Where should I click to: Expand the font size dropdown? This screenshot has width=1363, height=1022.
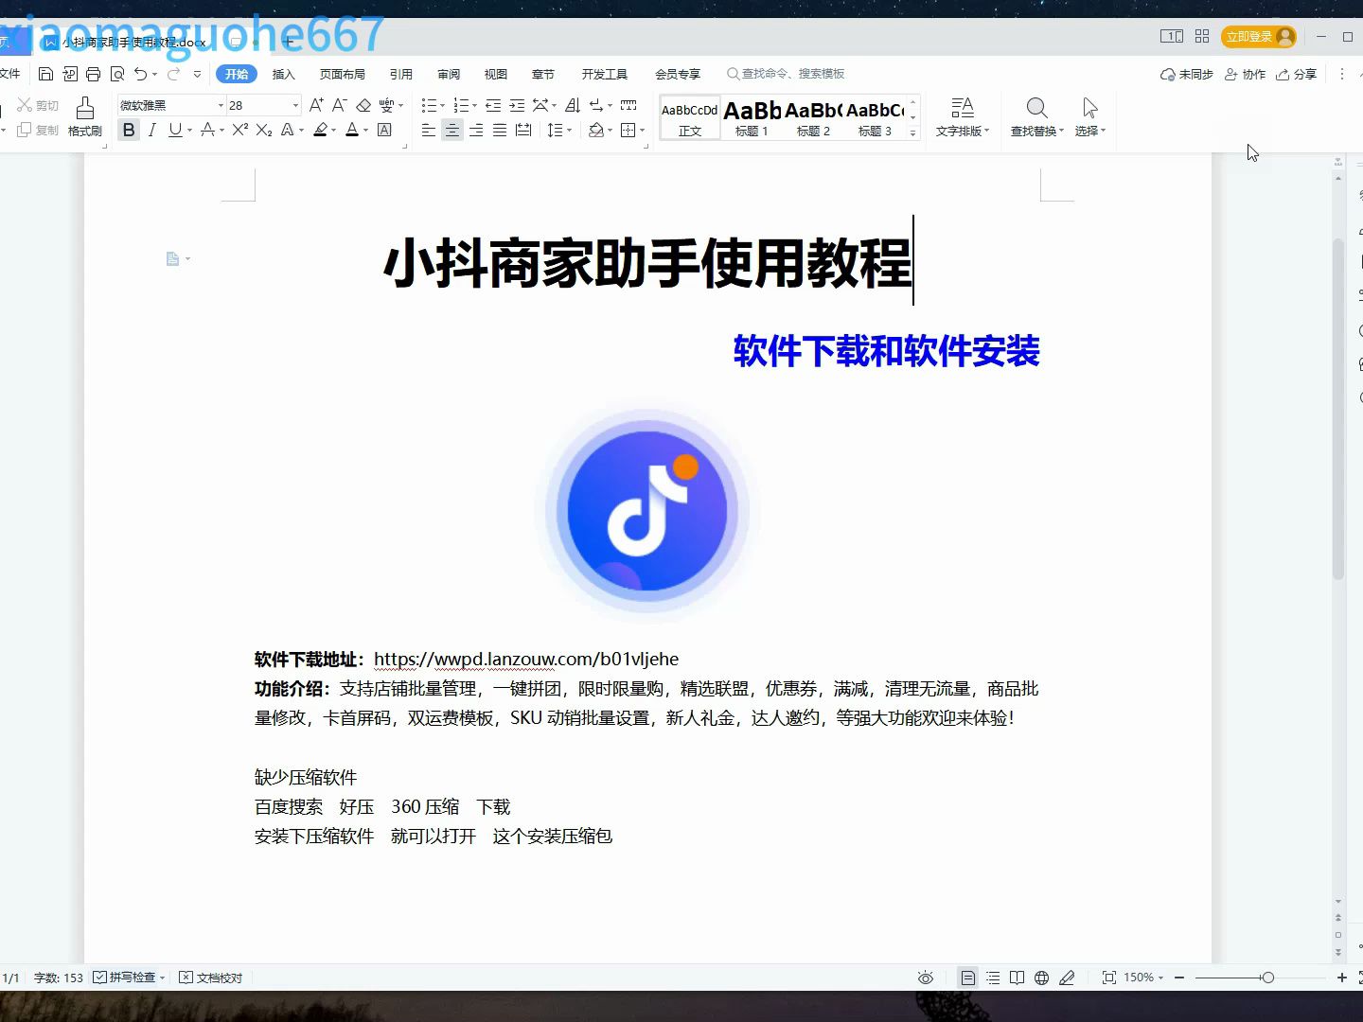[293, 104]
